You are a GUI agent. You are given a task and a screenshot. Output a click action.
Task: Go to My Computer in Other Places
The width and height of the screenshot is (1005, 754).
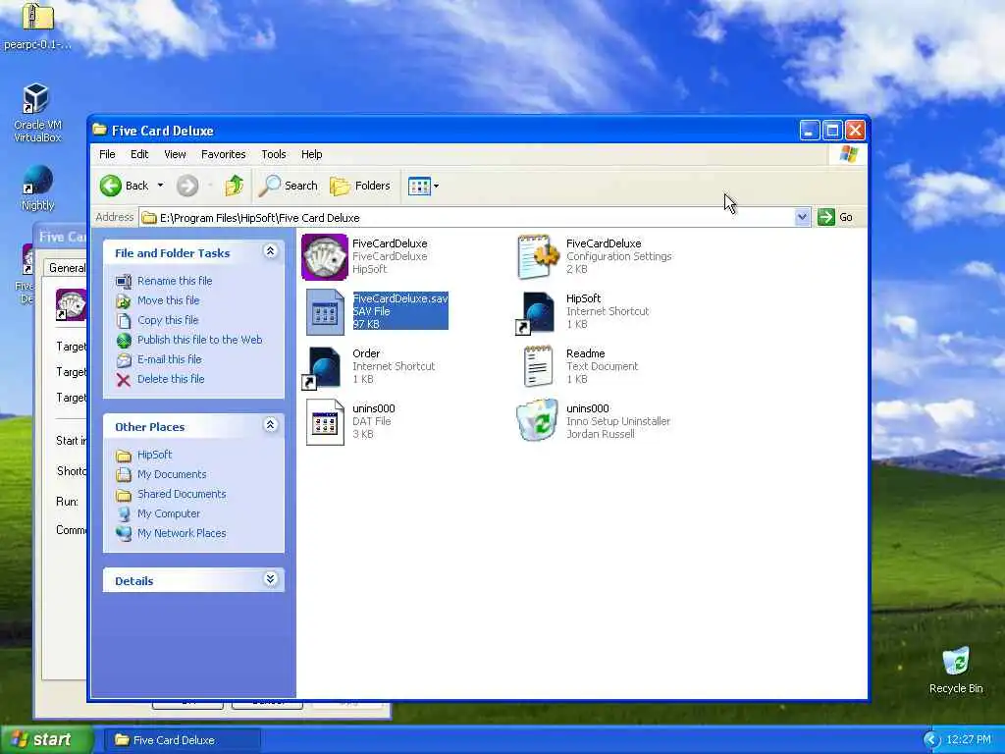[169, 513]
